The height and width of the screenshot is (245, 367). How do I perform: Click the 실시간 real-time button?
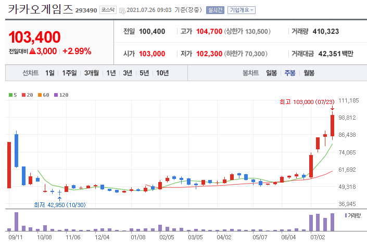[215, 10]
